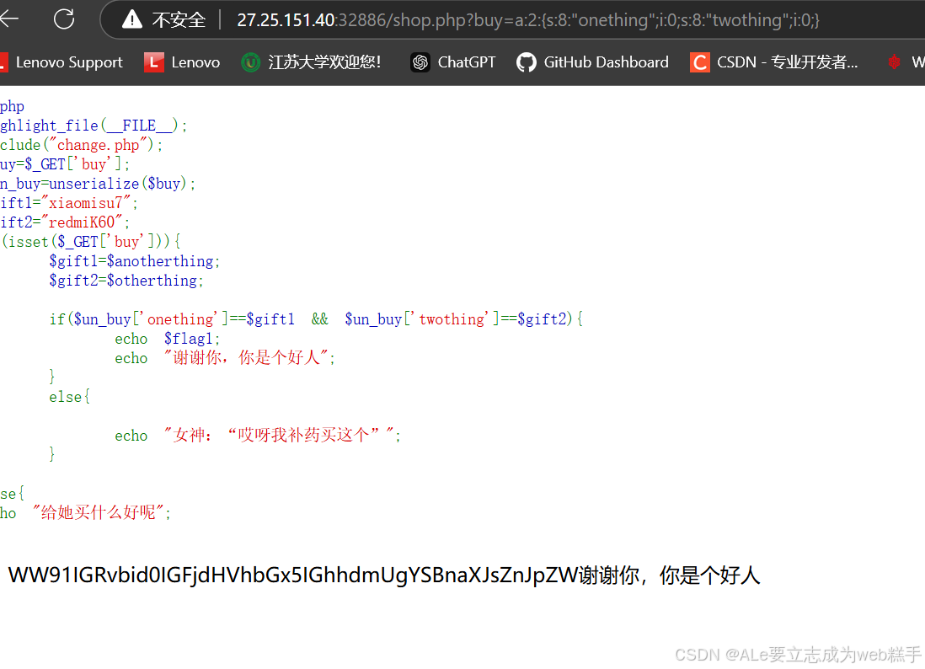Click the "redmiK60" string
This screenshot has width=925, height=669.
point(82,222)
